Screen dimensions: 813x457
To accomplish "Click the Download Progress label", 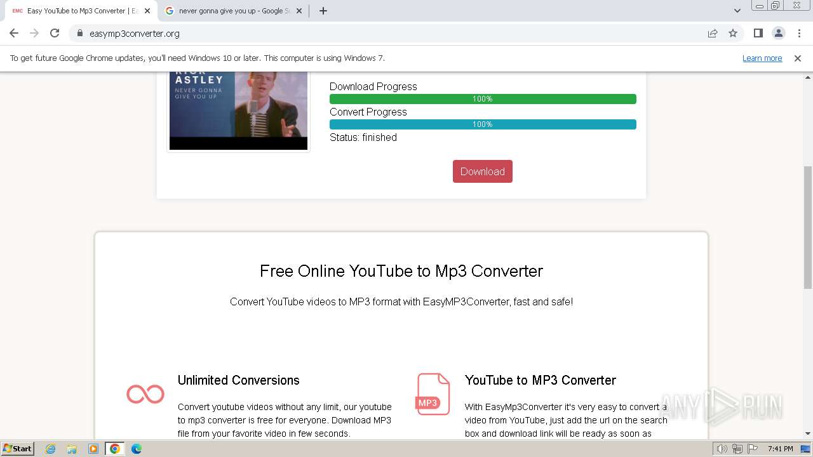I will pos(373,86).
